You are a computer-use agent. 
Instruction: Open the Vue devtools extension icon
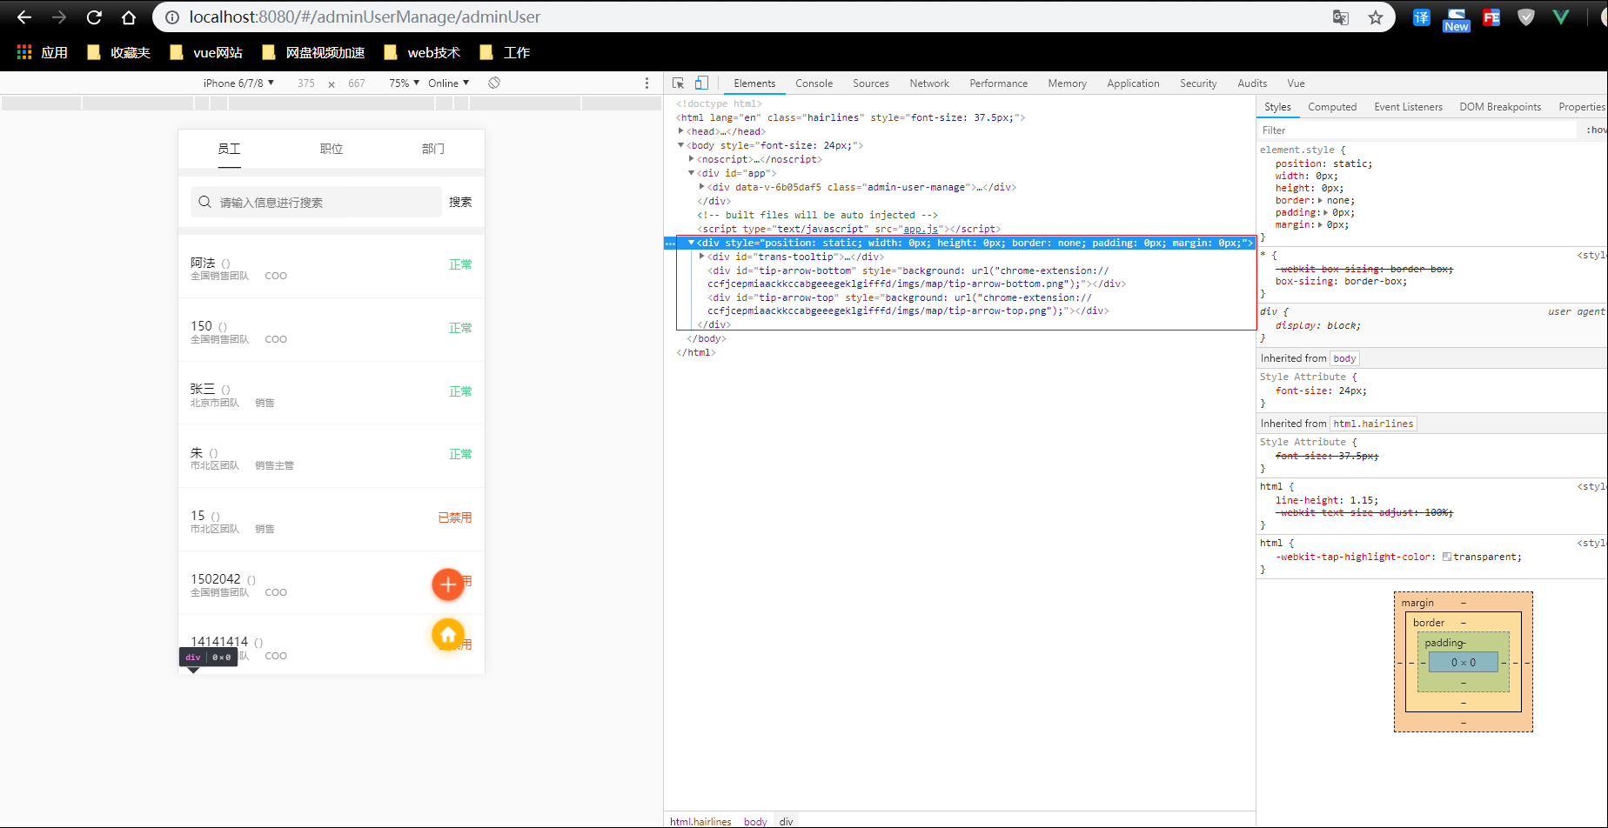(1560, 17)
